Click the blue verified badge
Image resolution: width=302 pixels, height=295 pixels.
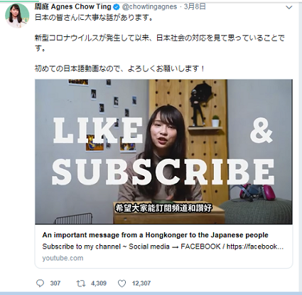pos(117,7)
